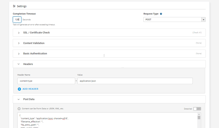Click the info icon in Post Data
Screen dimensions: 219x128
coord(19,109)
